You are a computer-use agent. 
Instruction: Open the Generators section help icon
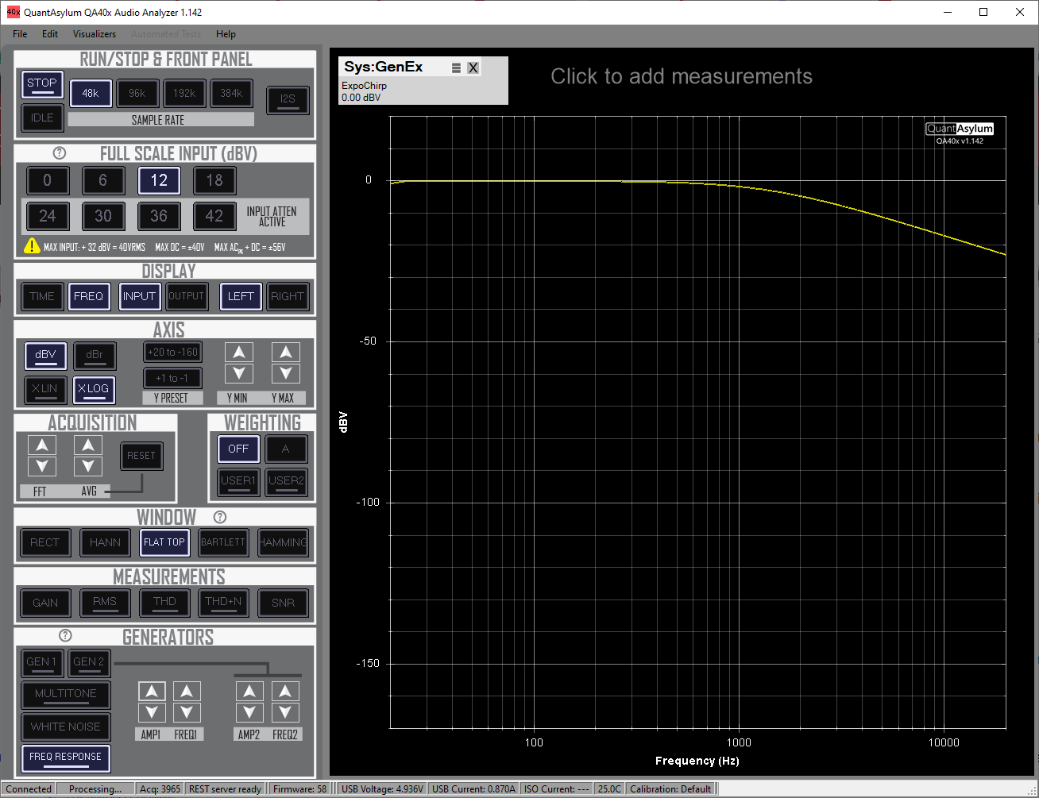click(66, 635)
